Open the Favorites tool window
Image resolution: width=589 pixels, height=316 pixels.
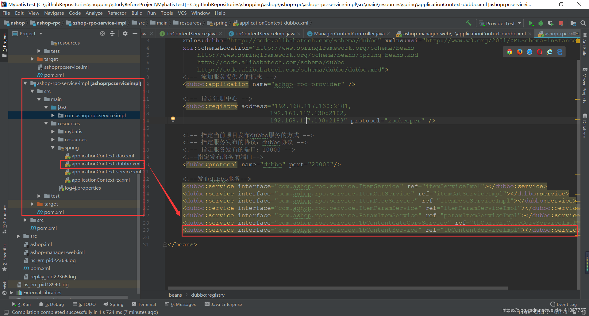point(4,258)
